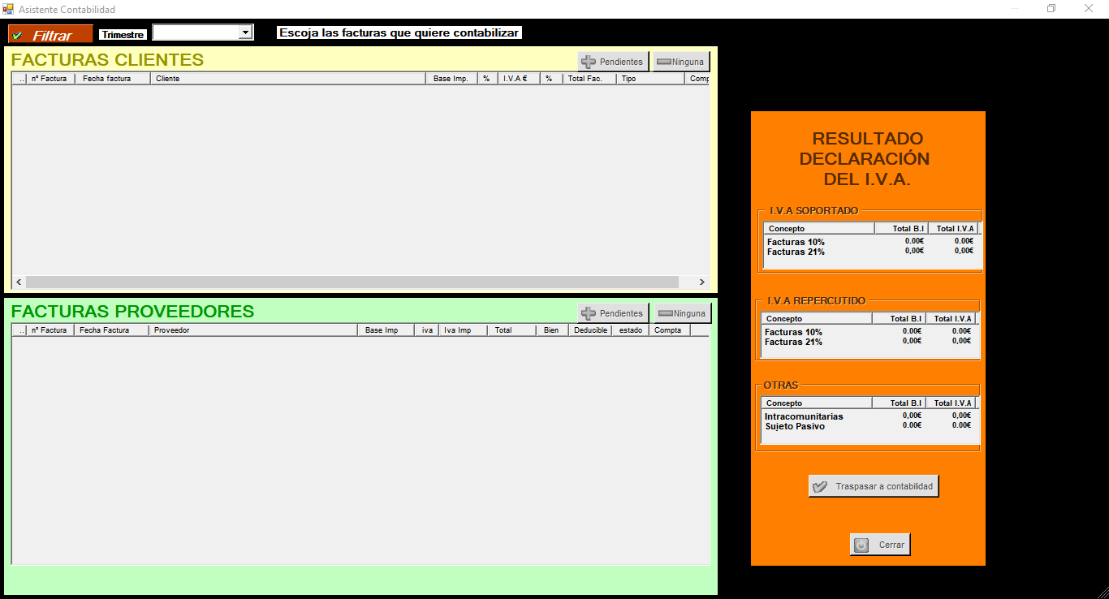Click the application icon in title bar

click(x=8, y=9)
